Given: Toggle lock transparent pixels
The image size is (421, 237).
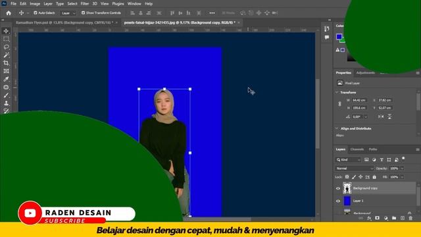Looking at the screenshot, I should point(347,177).
